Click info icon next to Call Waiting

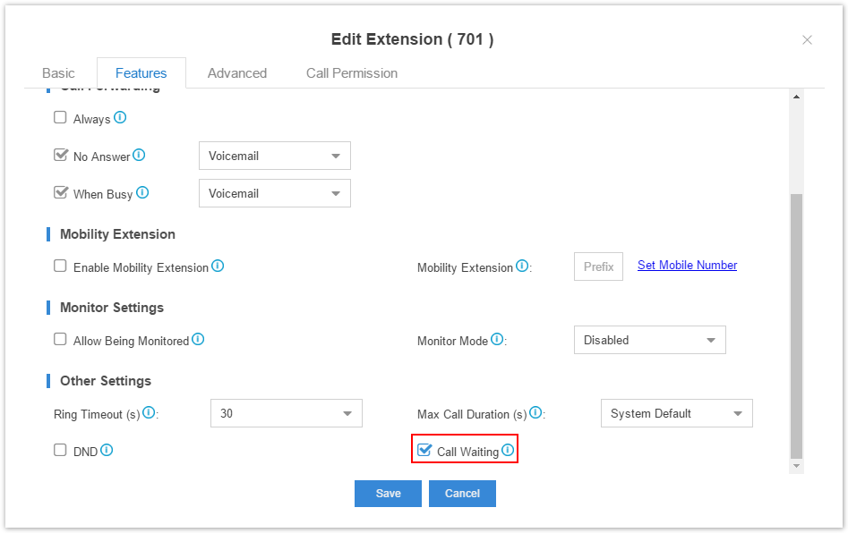[x=508, y=450]
